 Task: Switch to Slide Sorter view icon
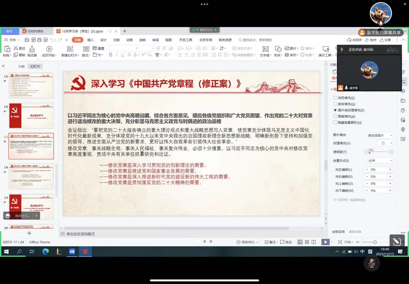pos(307,242)
